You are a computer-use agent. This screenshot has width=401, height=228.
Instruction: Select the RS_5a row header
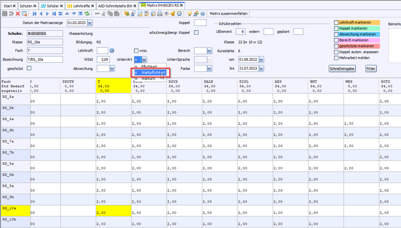click(x=15, y=99)
